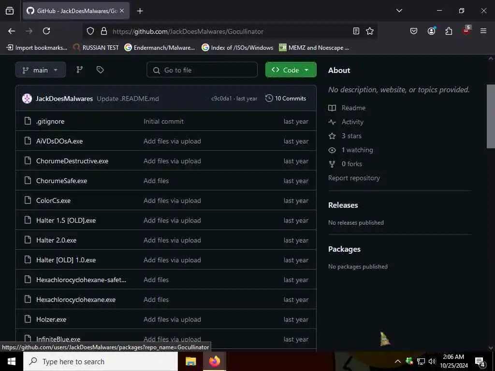The width and height of the screenshot is (495, 371).
Task: Open Firefox View icon at tab bar left
Action: point(10,11)
